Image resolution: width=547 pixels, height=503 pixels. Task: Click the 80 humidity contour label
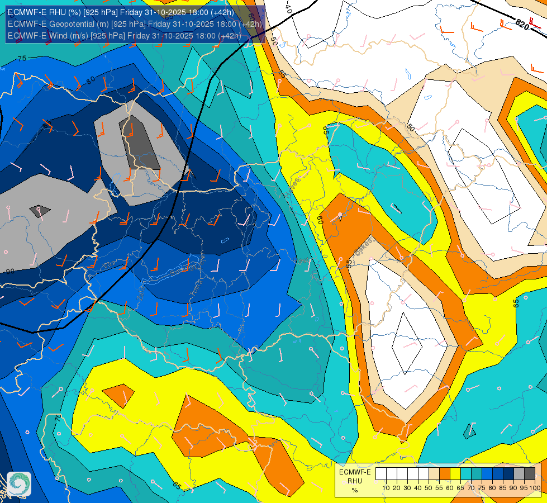click(91, 80)
